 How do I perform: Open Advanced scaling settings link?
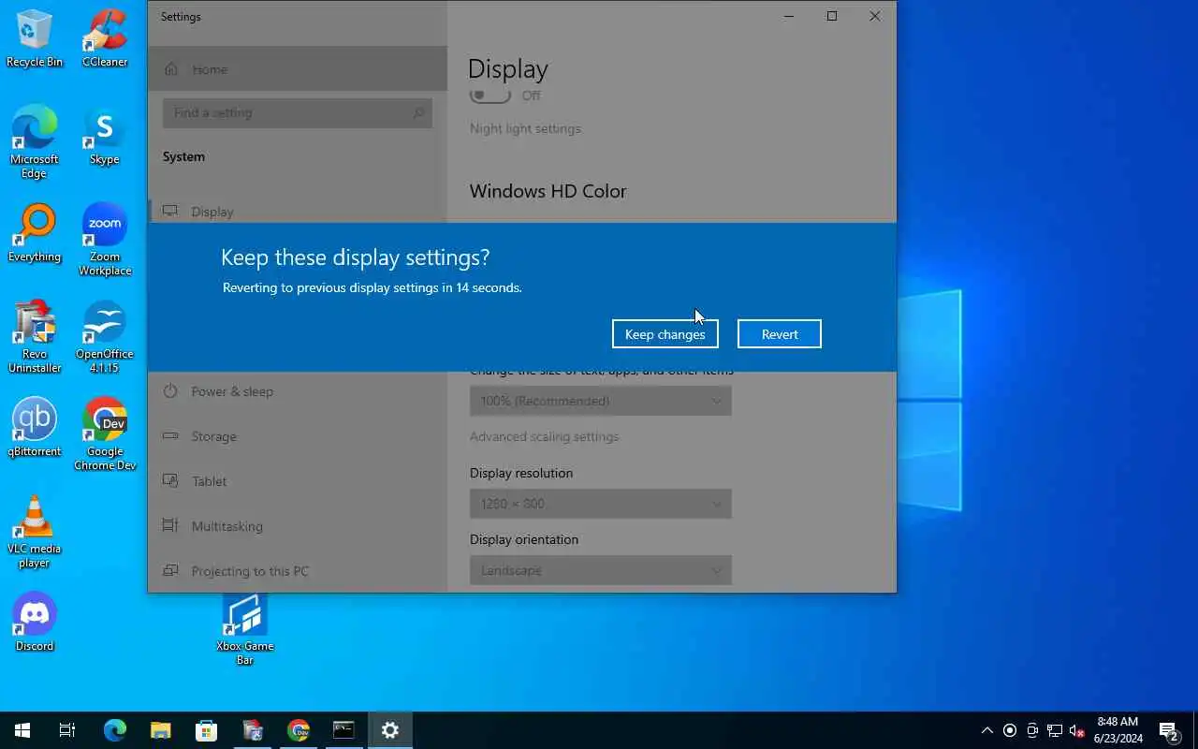click(x=544, y=436)
